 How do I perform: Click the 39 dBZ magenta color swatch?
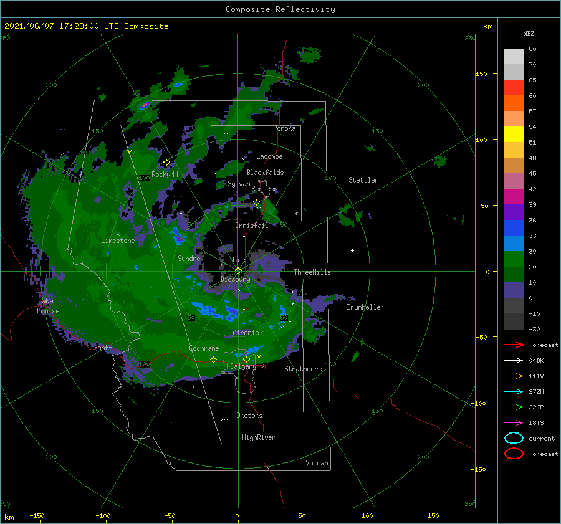(x=514, y=196)
